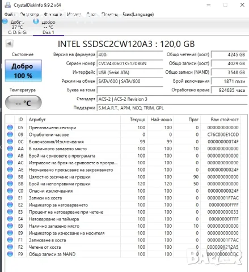Click status circle for attribute C0

tap(10, 191)
